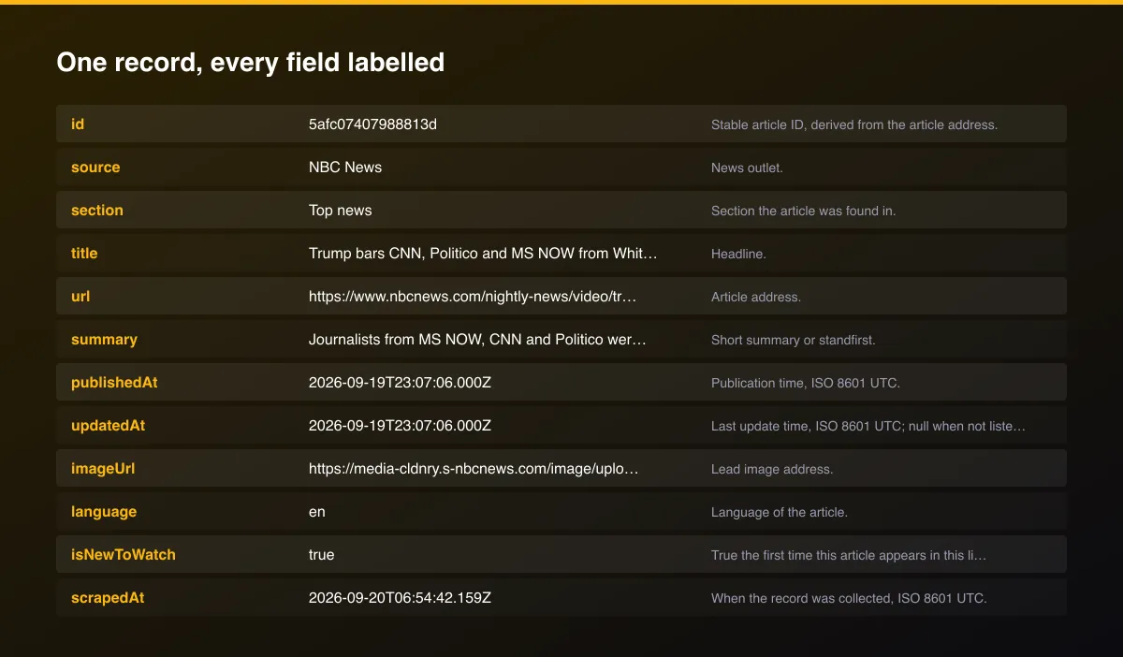Click the scrapedAt value 2026-09-20T06:54:42.159Z

click(400, 597)
